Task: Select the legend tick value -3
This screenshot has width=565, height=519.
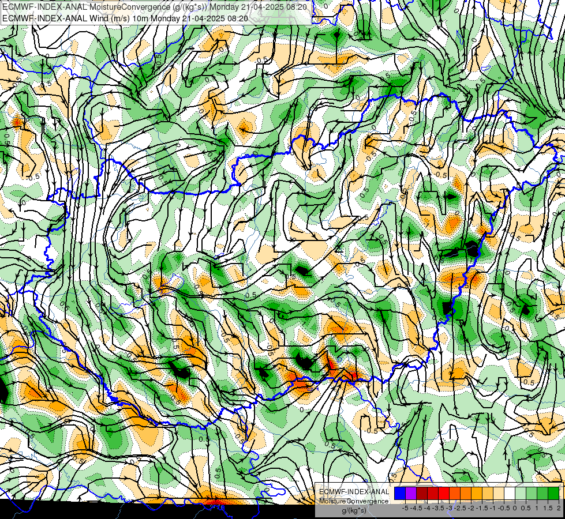Action: [450, 508]
